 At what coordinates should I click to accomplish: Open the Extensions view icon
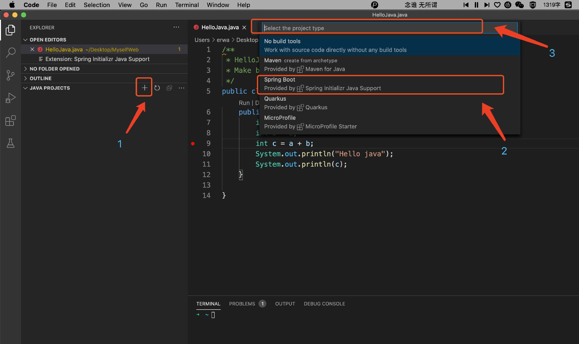[11, 121]
